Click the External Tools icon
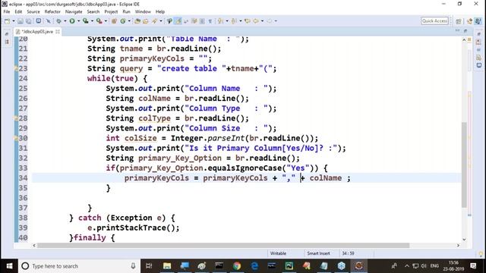 [99, 21]
